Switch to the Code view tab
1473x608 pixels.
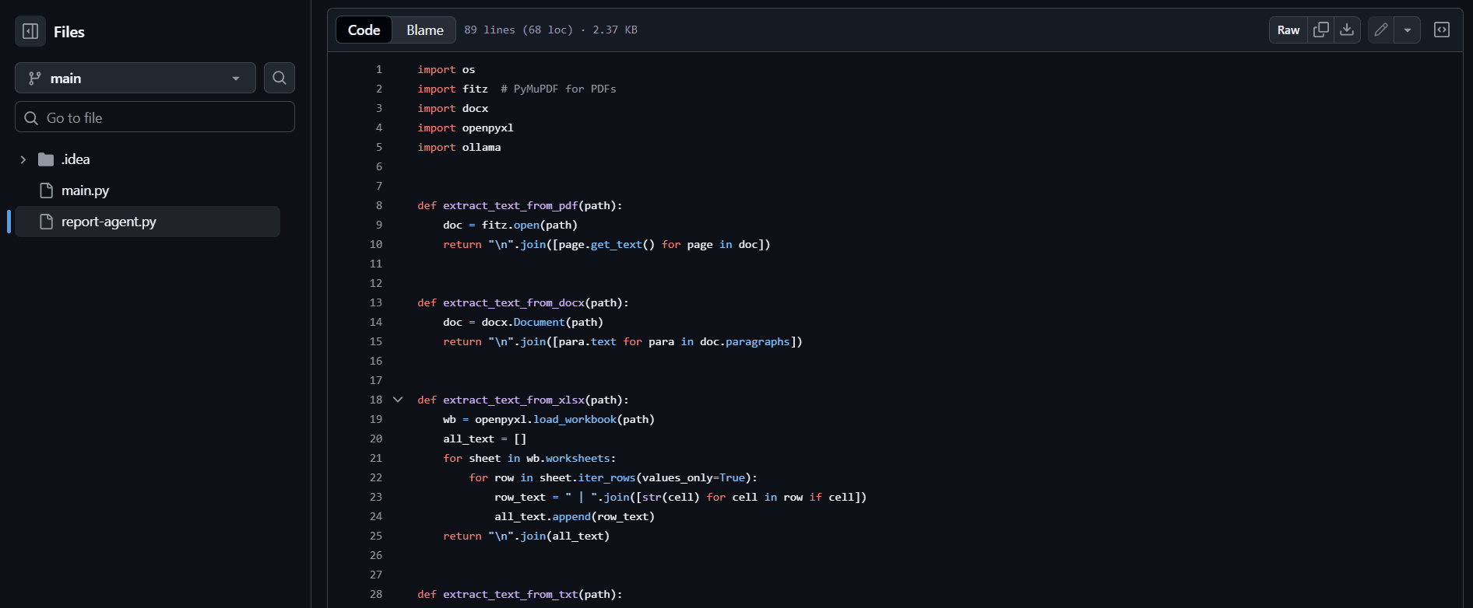tap(364, 30)
